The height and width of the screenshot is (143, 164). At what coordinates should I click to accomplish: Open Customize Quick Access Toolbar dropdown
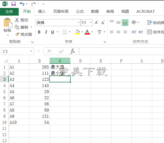click(43, 4)
